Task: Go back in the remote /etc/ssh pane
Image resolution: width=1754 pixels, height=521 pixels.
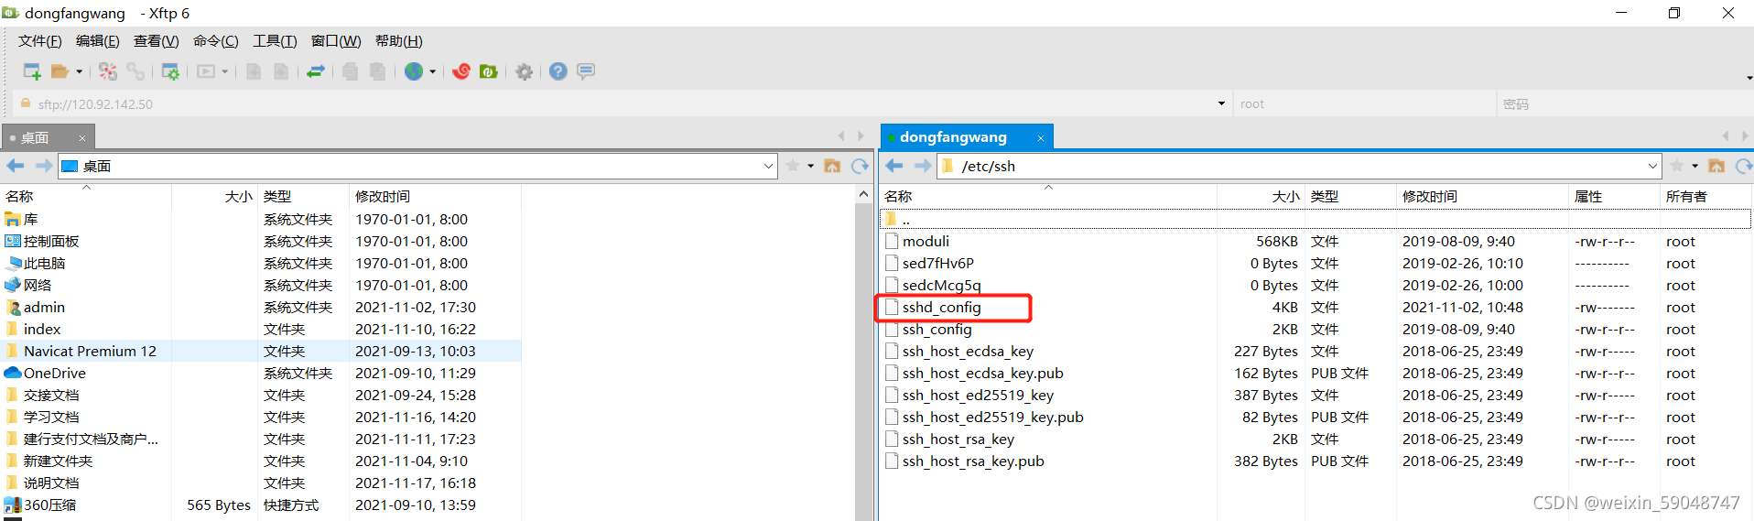Action: [894, 166]
